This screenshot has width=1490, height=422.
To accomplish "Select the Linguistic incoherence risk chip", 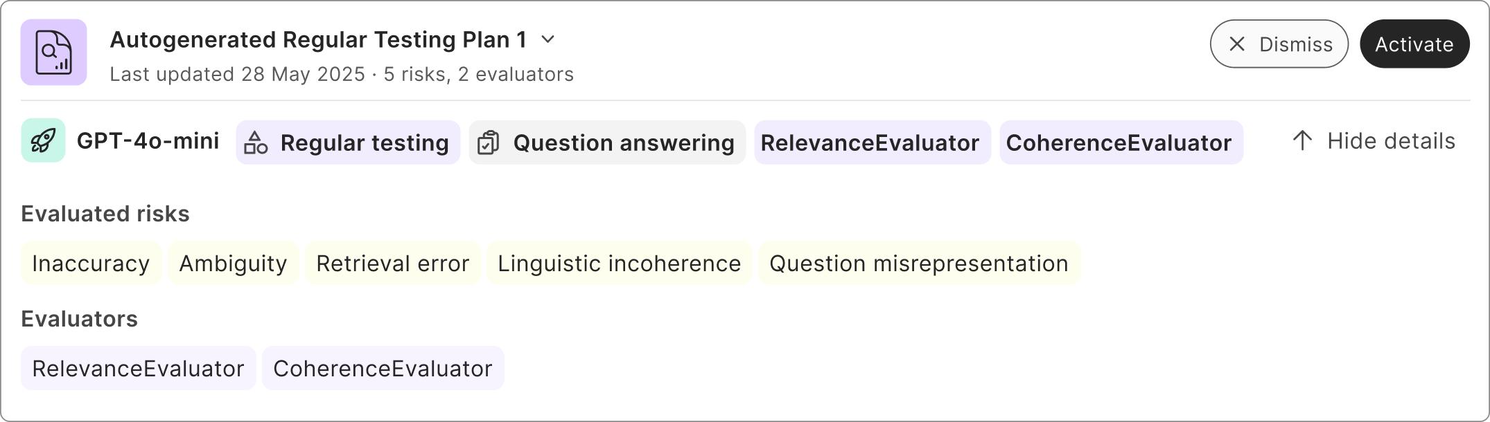I will point(619,264).
